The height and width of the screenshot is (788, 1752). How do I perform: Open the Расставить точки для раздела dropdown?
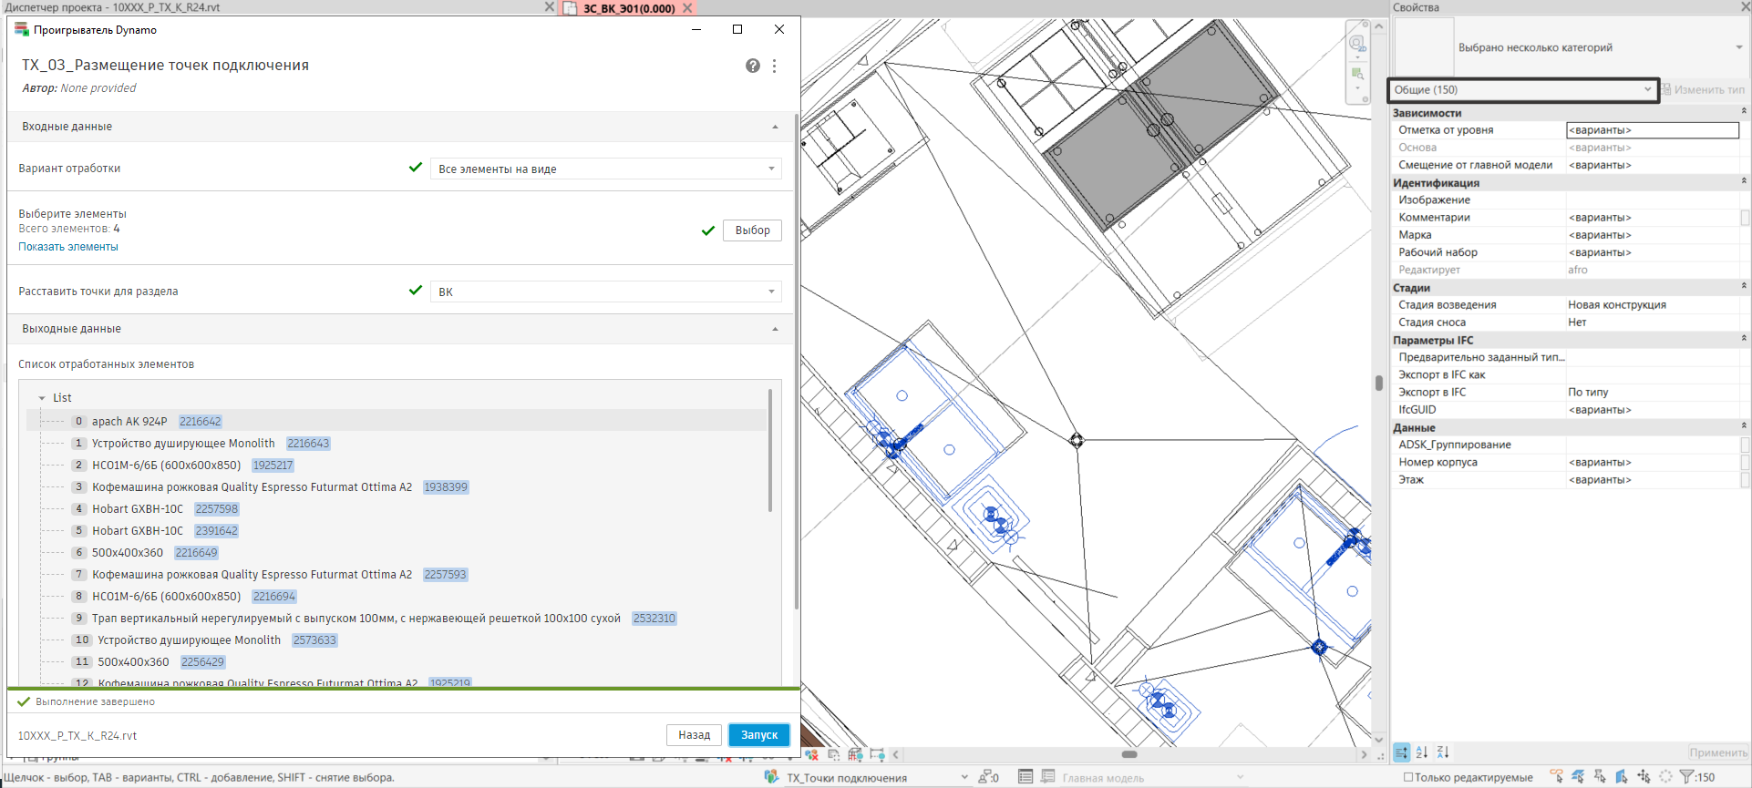tap(605, 292)
